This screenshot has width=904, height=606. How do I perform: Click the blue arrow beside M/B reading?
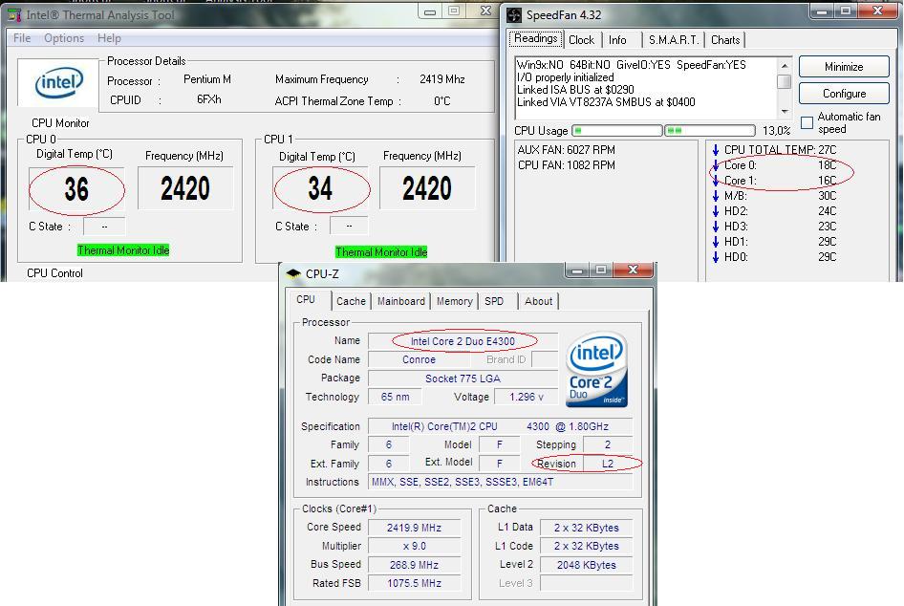pyautogui.click(x=716, y=196)
